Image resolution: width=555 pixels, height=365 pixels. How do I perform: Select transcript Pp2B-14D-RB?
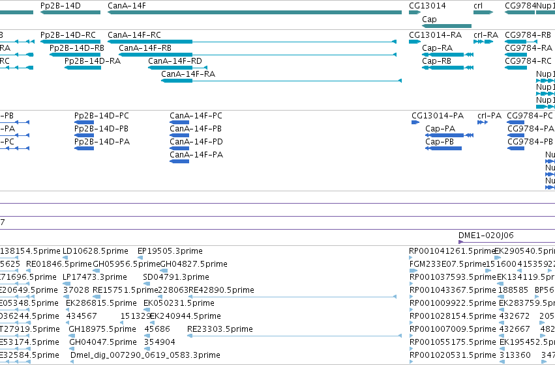click(x=75, y=55)
